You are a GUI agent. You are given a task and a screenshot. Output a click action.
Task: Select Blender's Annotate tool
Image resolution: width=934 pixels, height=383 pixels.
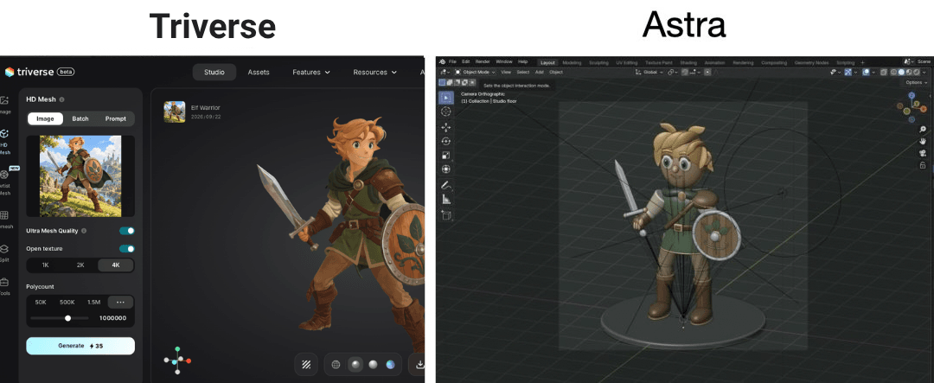[x=445, y=185]
